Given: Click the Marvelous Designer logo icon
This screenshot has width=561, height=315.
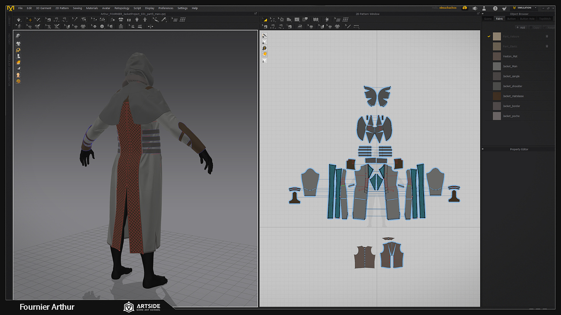Looking at the screenshot, I should click(10, 8).
